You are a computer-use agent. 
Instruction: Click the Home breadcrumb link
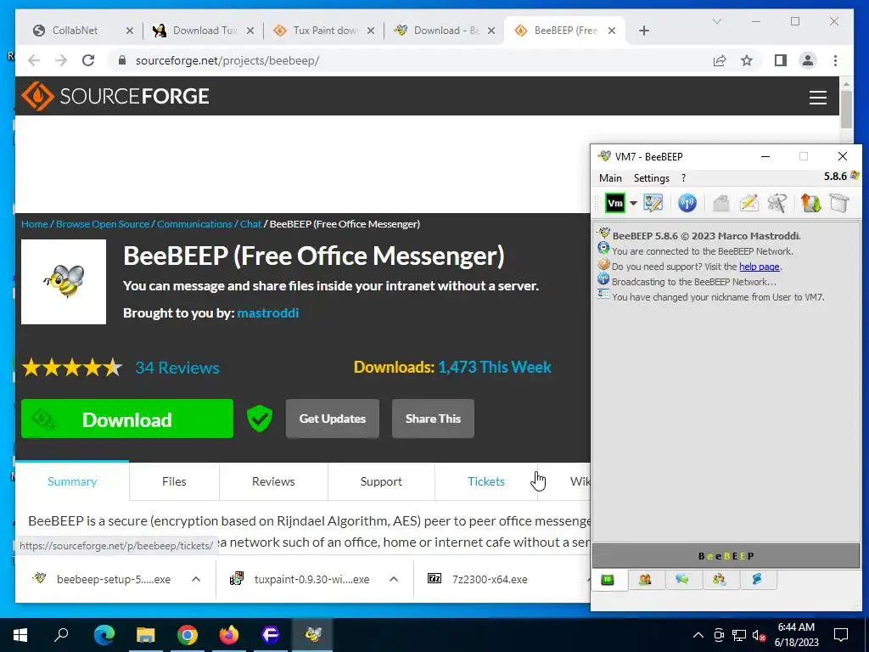pos(34,224)
